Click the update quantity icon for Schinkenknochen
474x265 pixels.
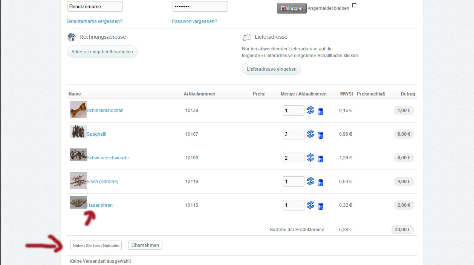[310, 110]
